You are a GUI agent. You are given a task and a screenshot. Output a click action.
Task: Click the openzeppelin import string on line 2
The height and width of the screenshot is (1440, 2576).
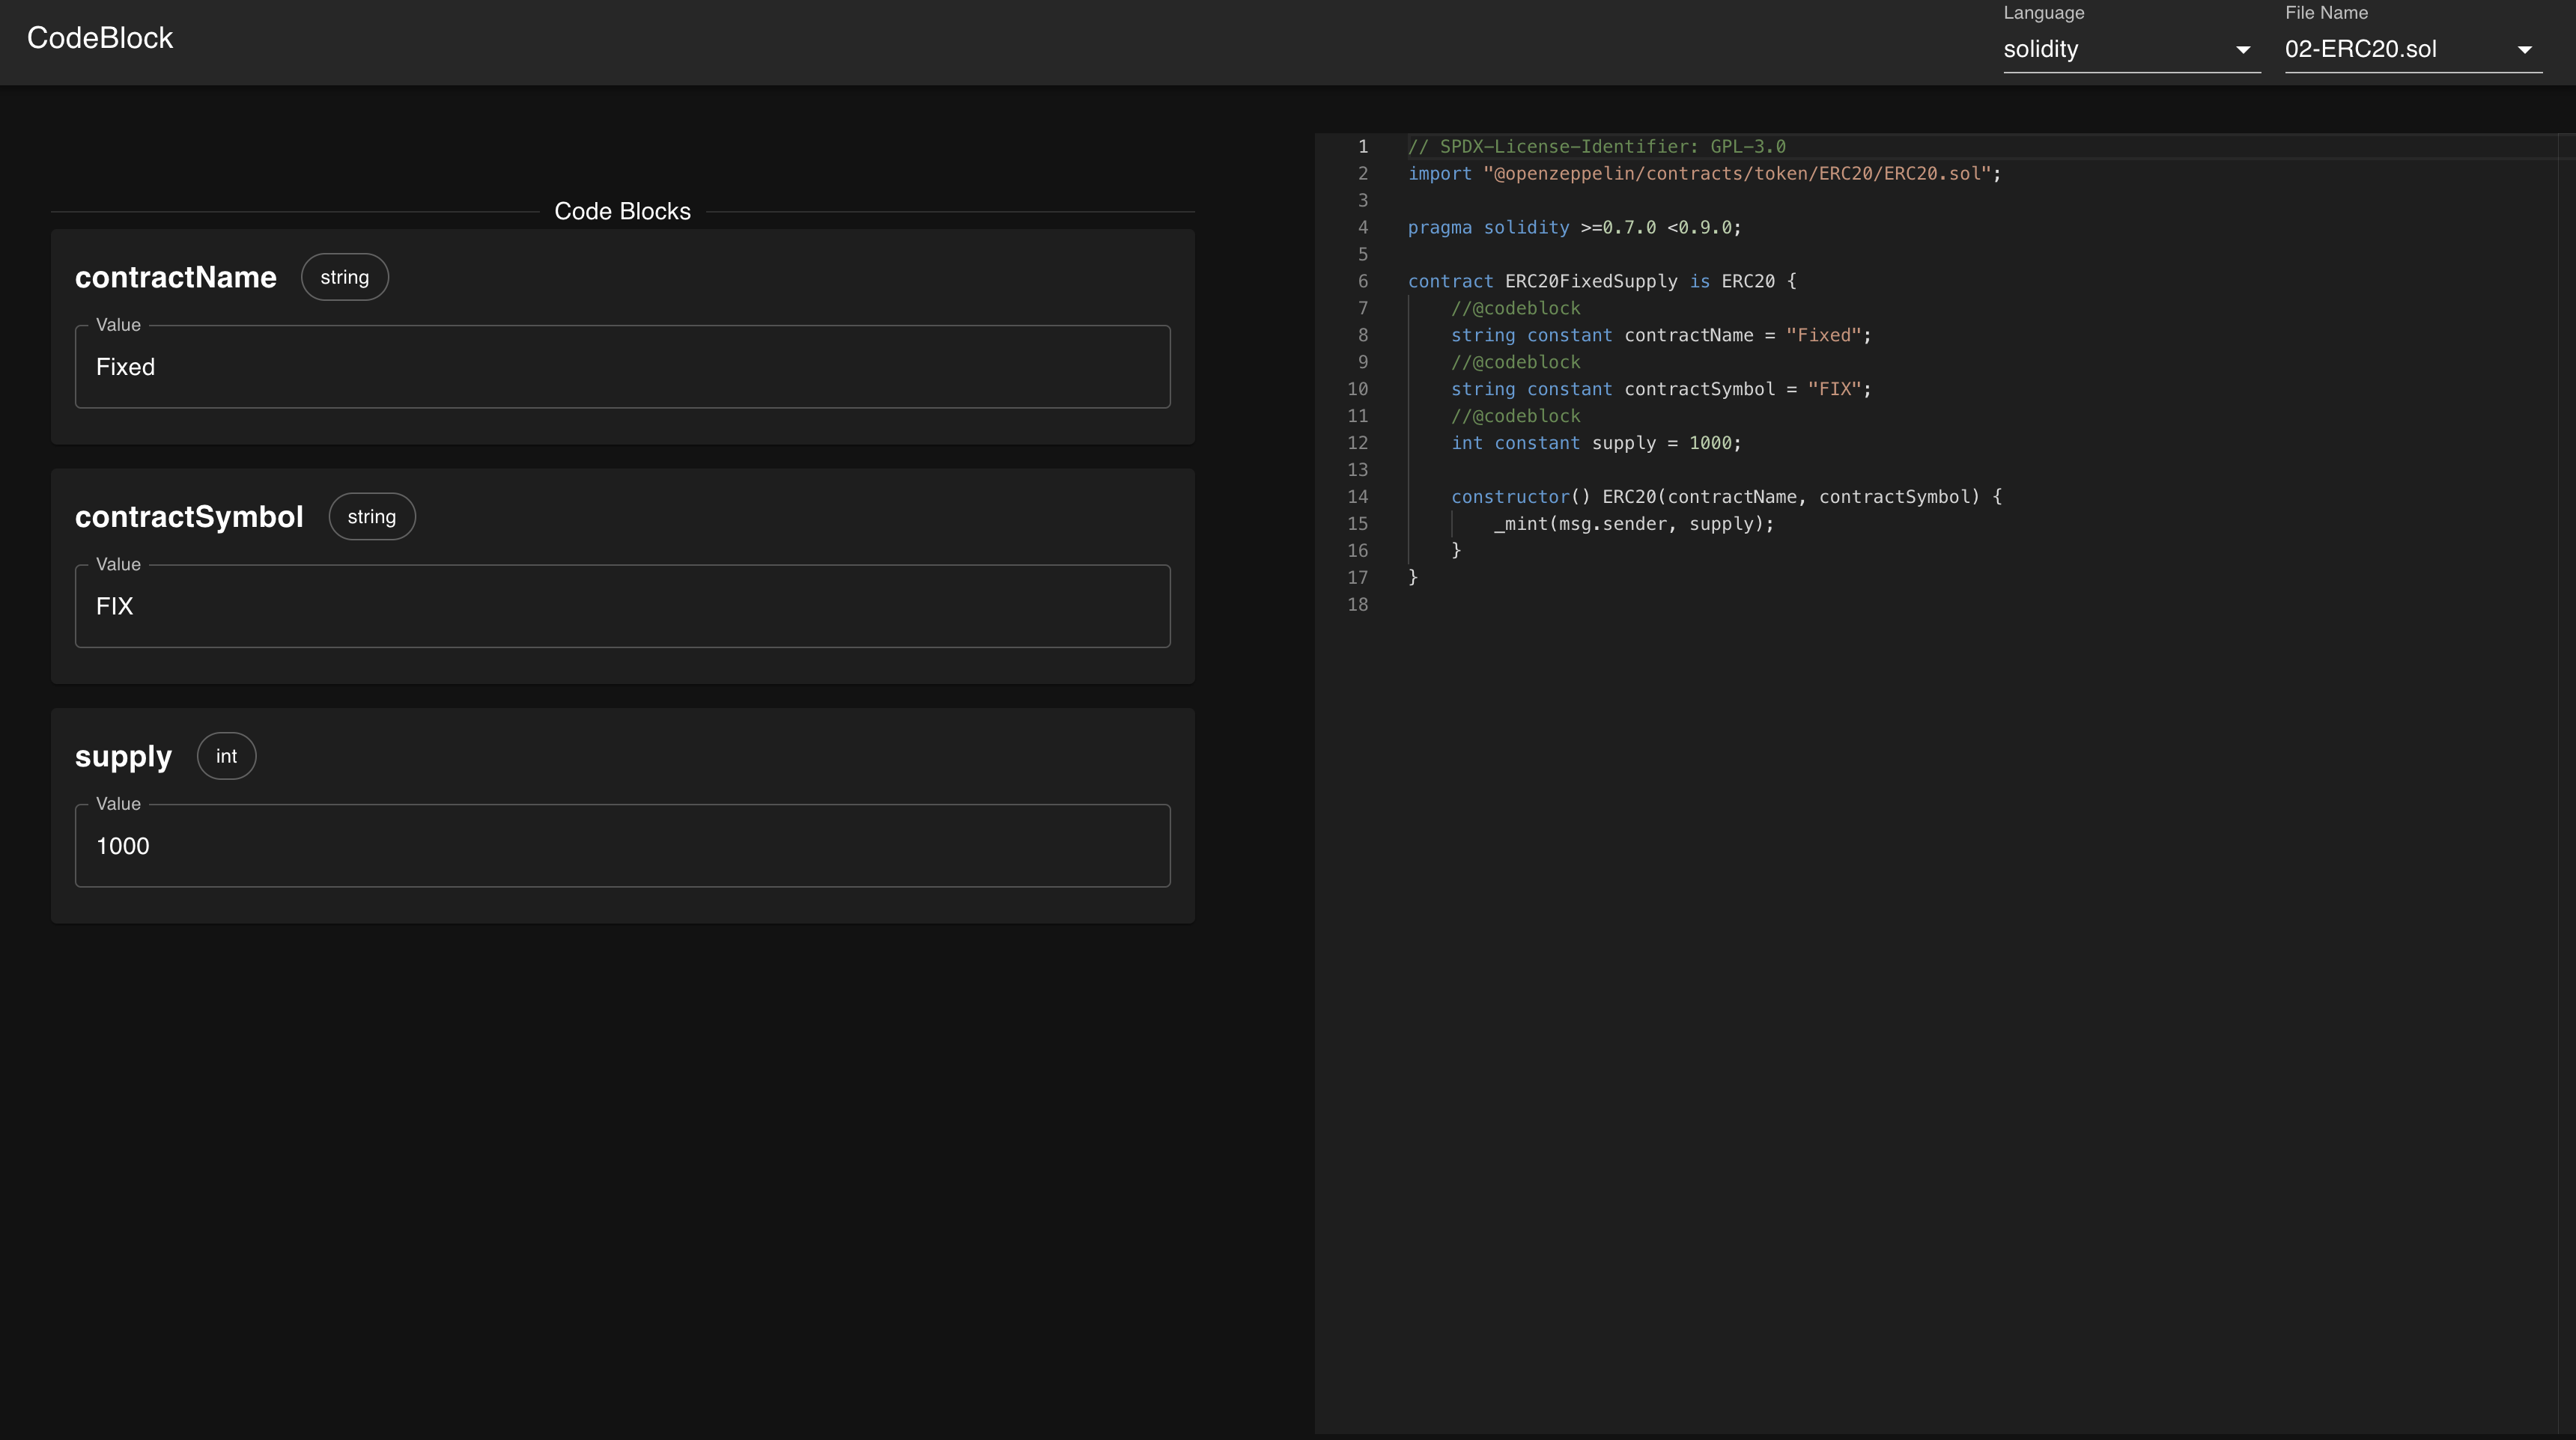click(x=1737, y=174)
